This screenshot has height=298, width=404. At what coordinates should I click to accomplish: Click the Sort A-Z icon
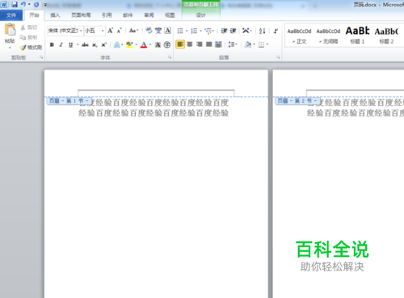[262, 31]
